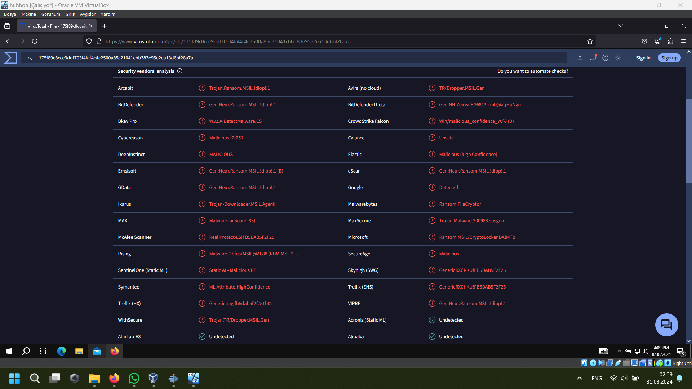Click the Sign in link
The height and width of the screenshot is (389, 692).
click(x=643, y=58)
